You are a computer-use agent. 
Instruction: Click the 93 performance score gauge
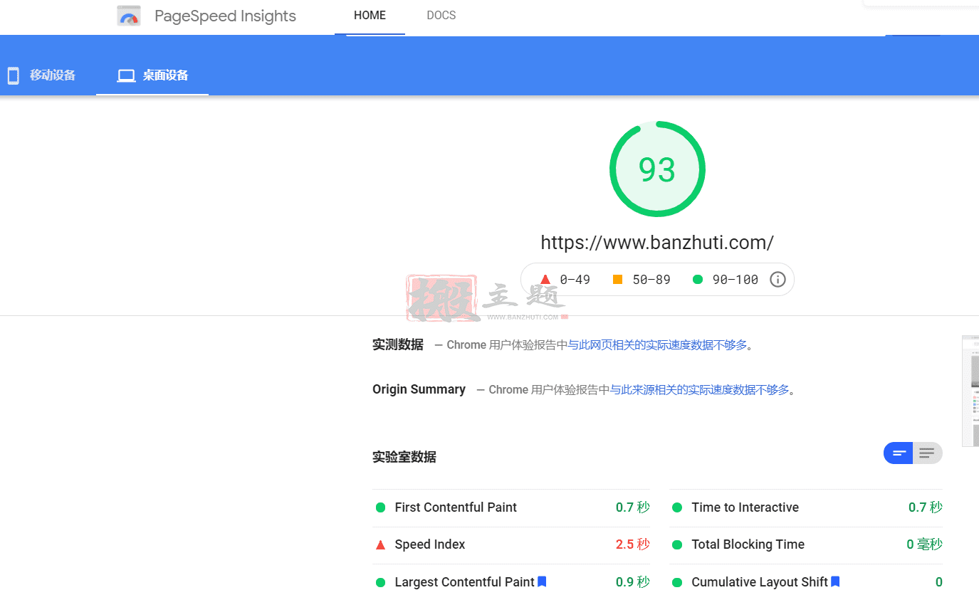click(657, 169)
